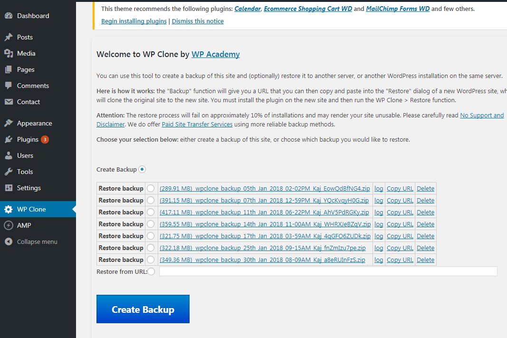Viewport: 507px width, 338px height.
Task: Open the Calendar plugin link
Action: pyautogui.click(x=248, y=9)
